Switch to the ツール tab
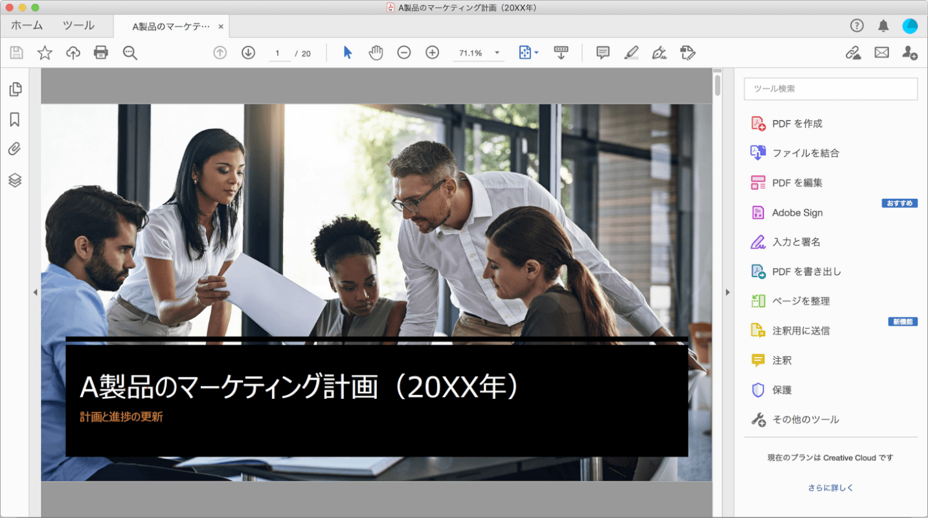928x518 pixels. tap(78, 26)
